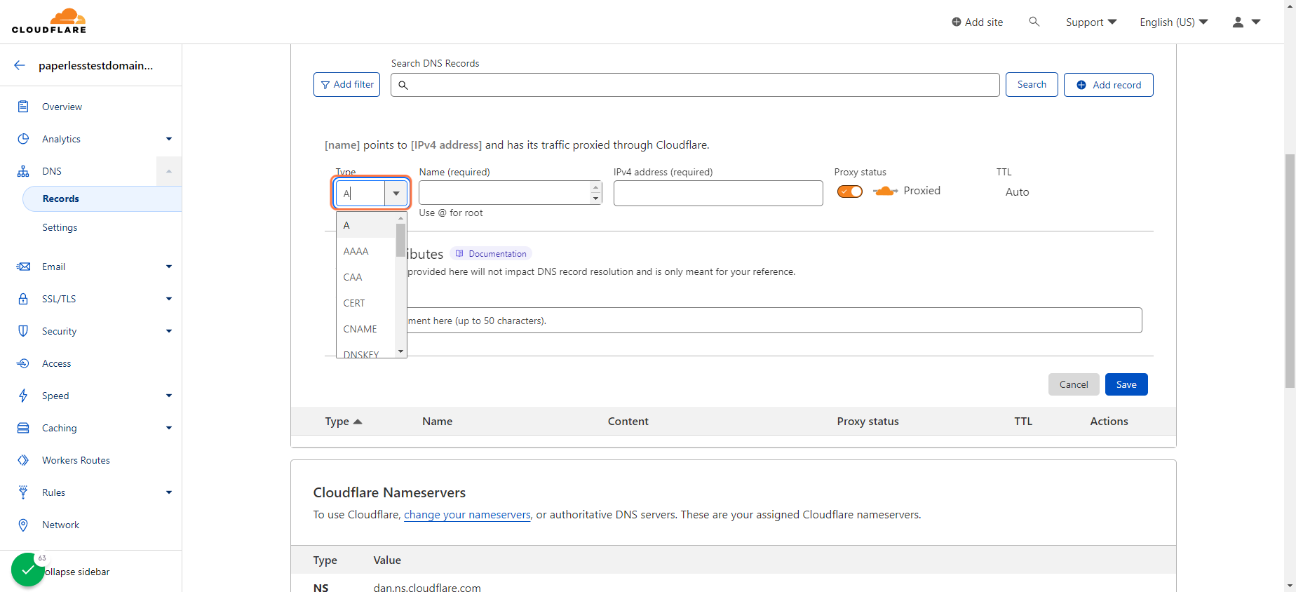This screenshot has height=592, width=1296.
Task: Click the Cloudflare logo
Action: coord(49,21)
